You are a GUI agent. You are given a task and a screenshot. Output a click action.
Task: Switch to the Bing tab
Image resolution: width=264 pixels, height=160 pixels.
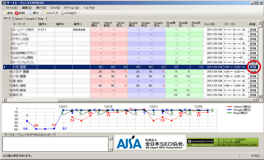pyautogui.click(x=41, y=19)
